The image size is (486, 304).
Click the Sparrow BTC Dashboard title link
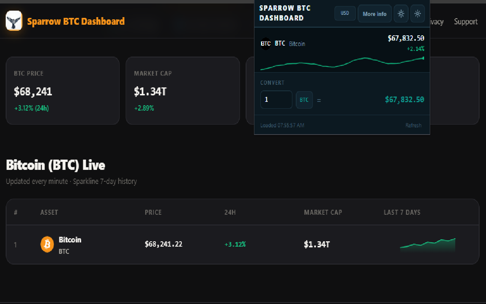[x=76, y=21]
